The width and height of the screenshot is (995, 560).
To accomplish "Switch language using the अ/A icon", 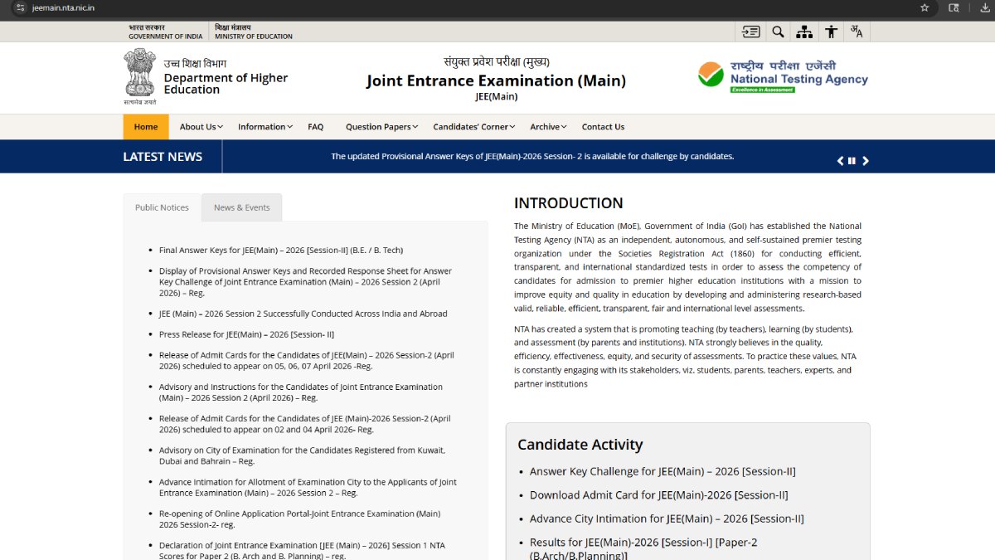I will click(857, 31).
